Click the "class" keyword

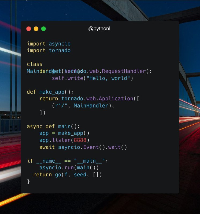coord(35,64)
